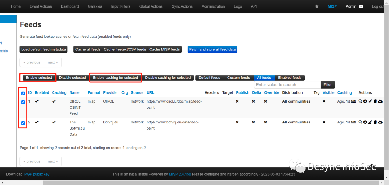Image resolution: width=389 pixels, height=185 pixels.
Task: Download Botvrij.eu feed metadata via cloud icon
Action: (380, 122)
